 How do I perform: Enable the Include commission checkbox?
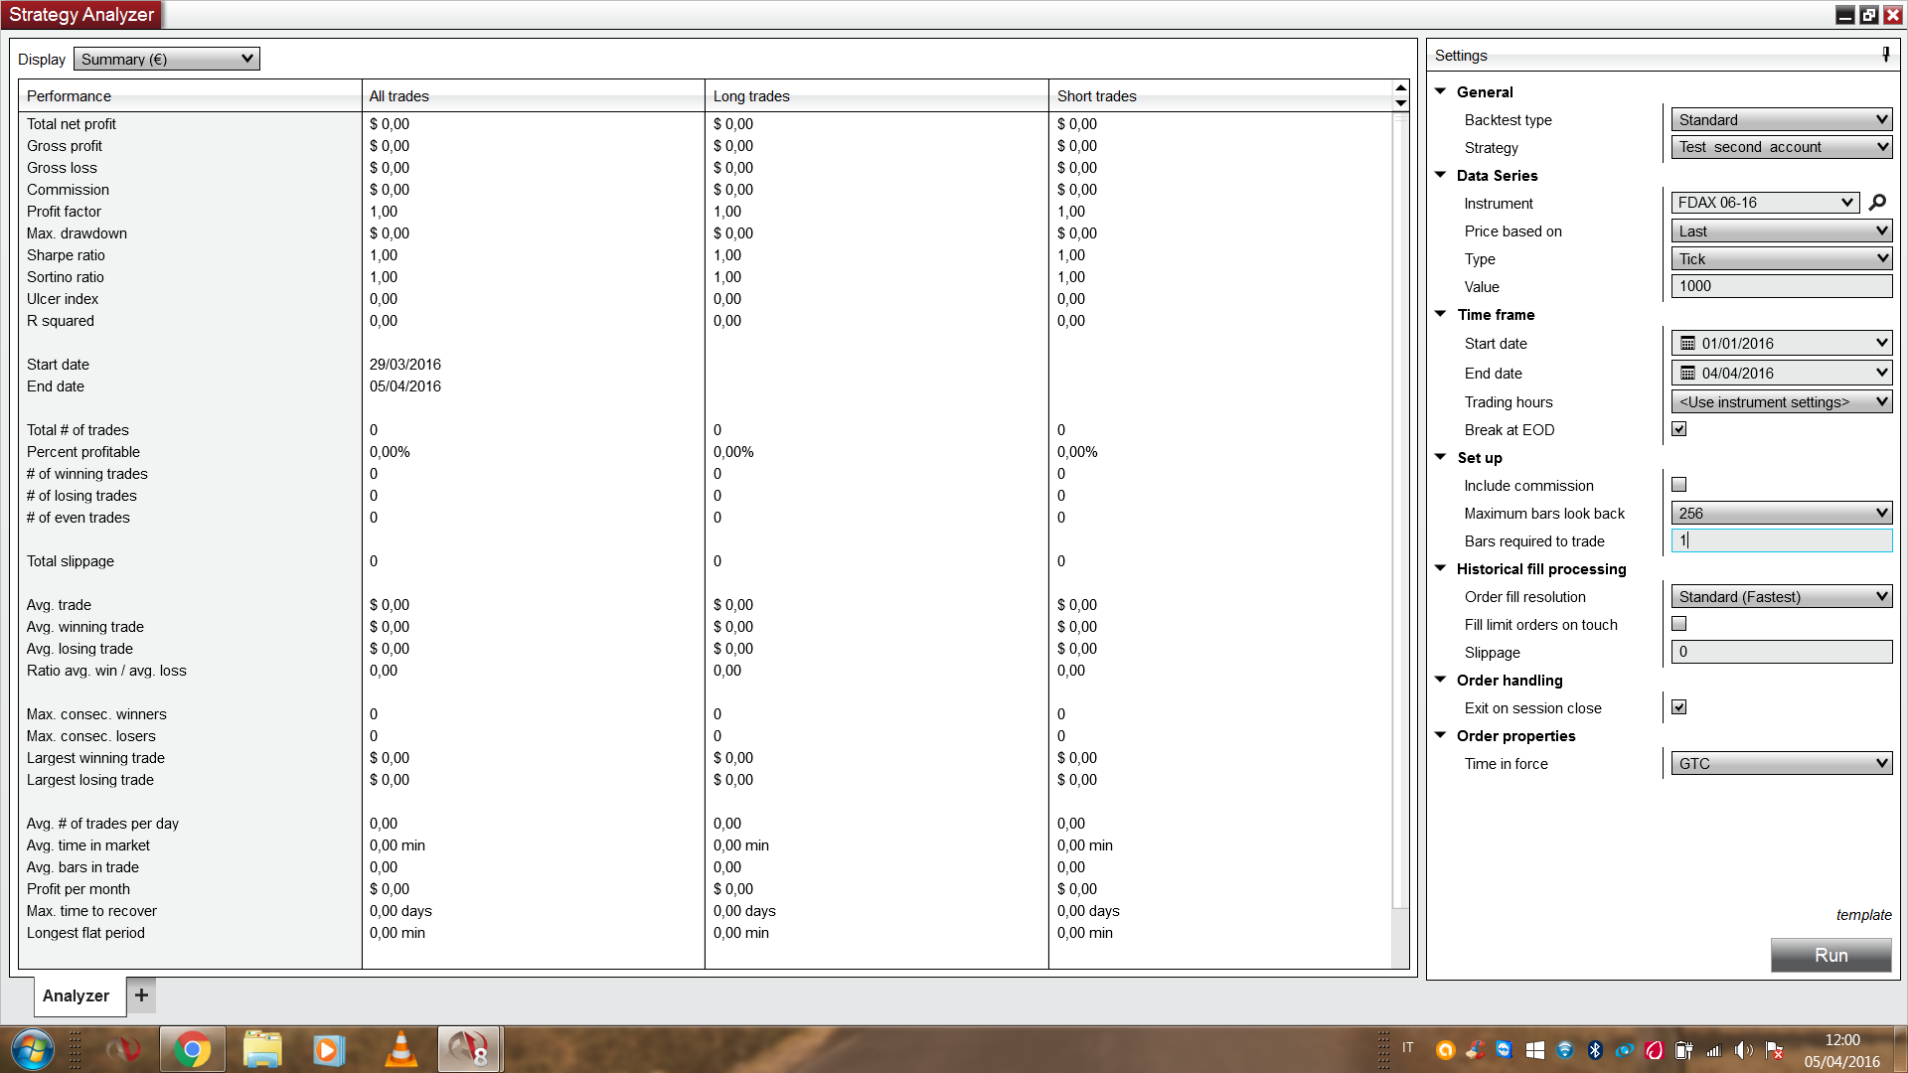tap(1678, 485)
